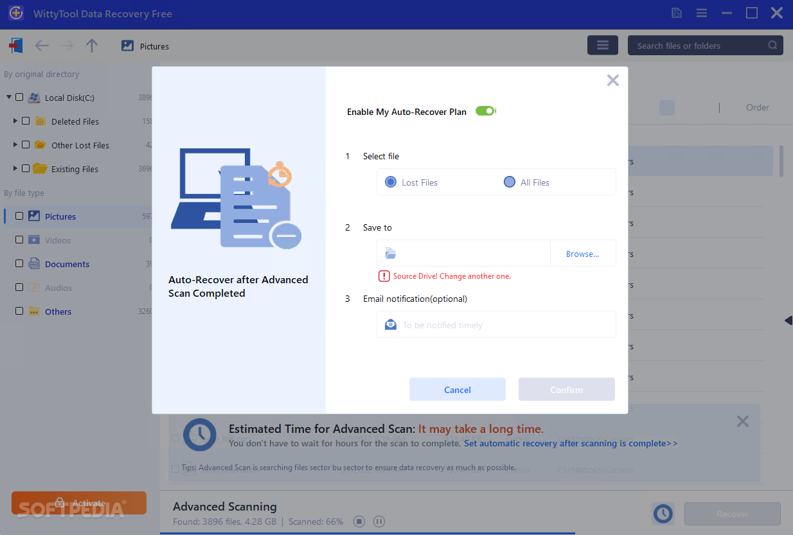Check the Other Lost Files checkbox
The width and height of the screenshot is (793, 535).
(26, 145)
